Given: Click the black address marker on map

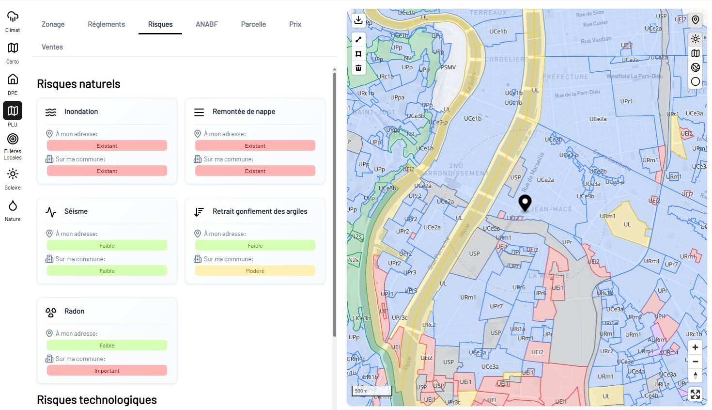Looking at the screenshot, I should click(x=525, y=203).
